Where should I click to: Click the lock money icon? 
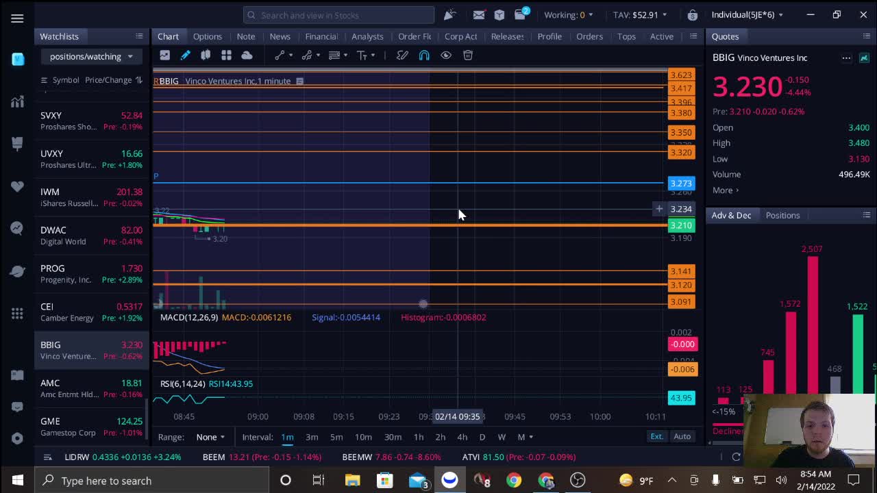pos(693,15)
